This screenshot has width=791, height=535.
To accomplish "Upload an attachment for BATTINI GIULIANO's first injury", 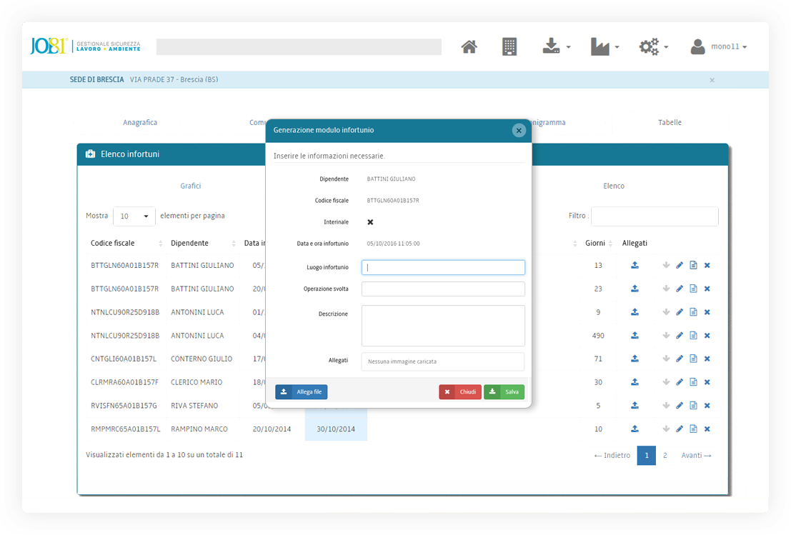I will 635,265.
